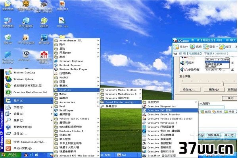The width and height of the screenshot is (238, 158).
Task: Expand the Vimicro USB PC Camera submenu
Action: coord(77,118)
